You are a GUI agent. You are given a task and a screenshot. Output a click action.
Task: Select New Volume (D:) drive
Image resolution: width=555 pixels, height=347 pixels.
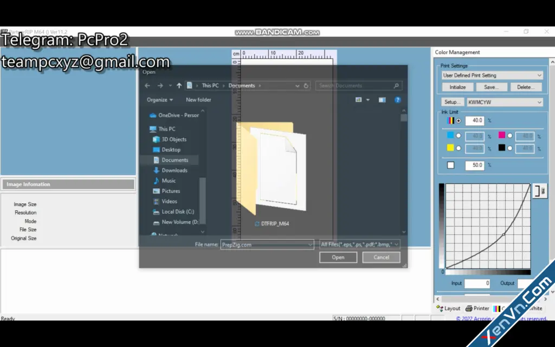175,222
